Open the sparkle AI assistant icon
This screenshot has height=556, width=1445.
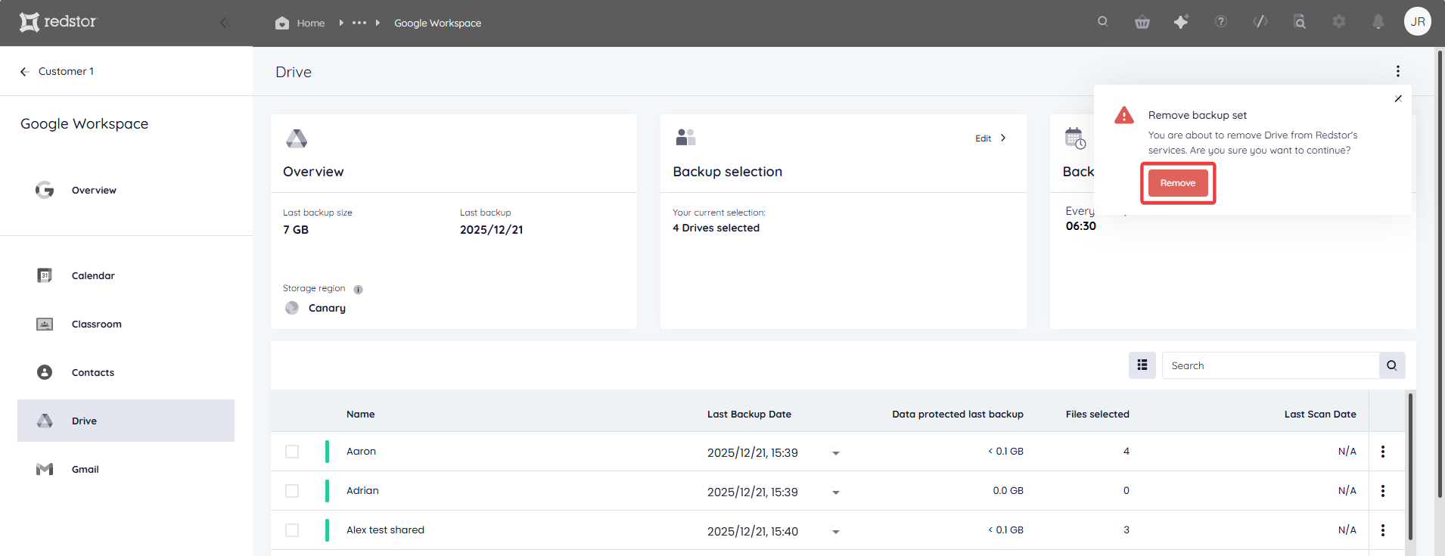click(1181, 22)
